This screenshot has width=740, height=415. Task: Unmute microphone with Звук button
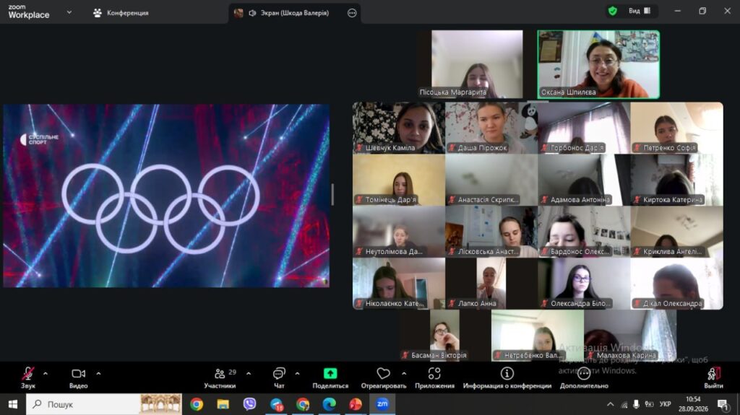click(x=28, y=377)
